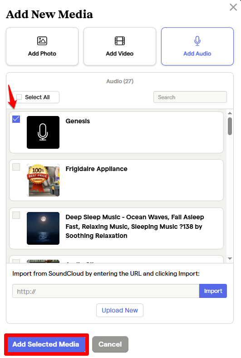Uncheck the Genesis audio checkbox
241x358 pixels.
point(16,119)
